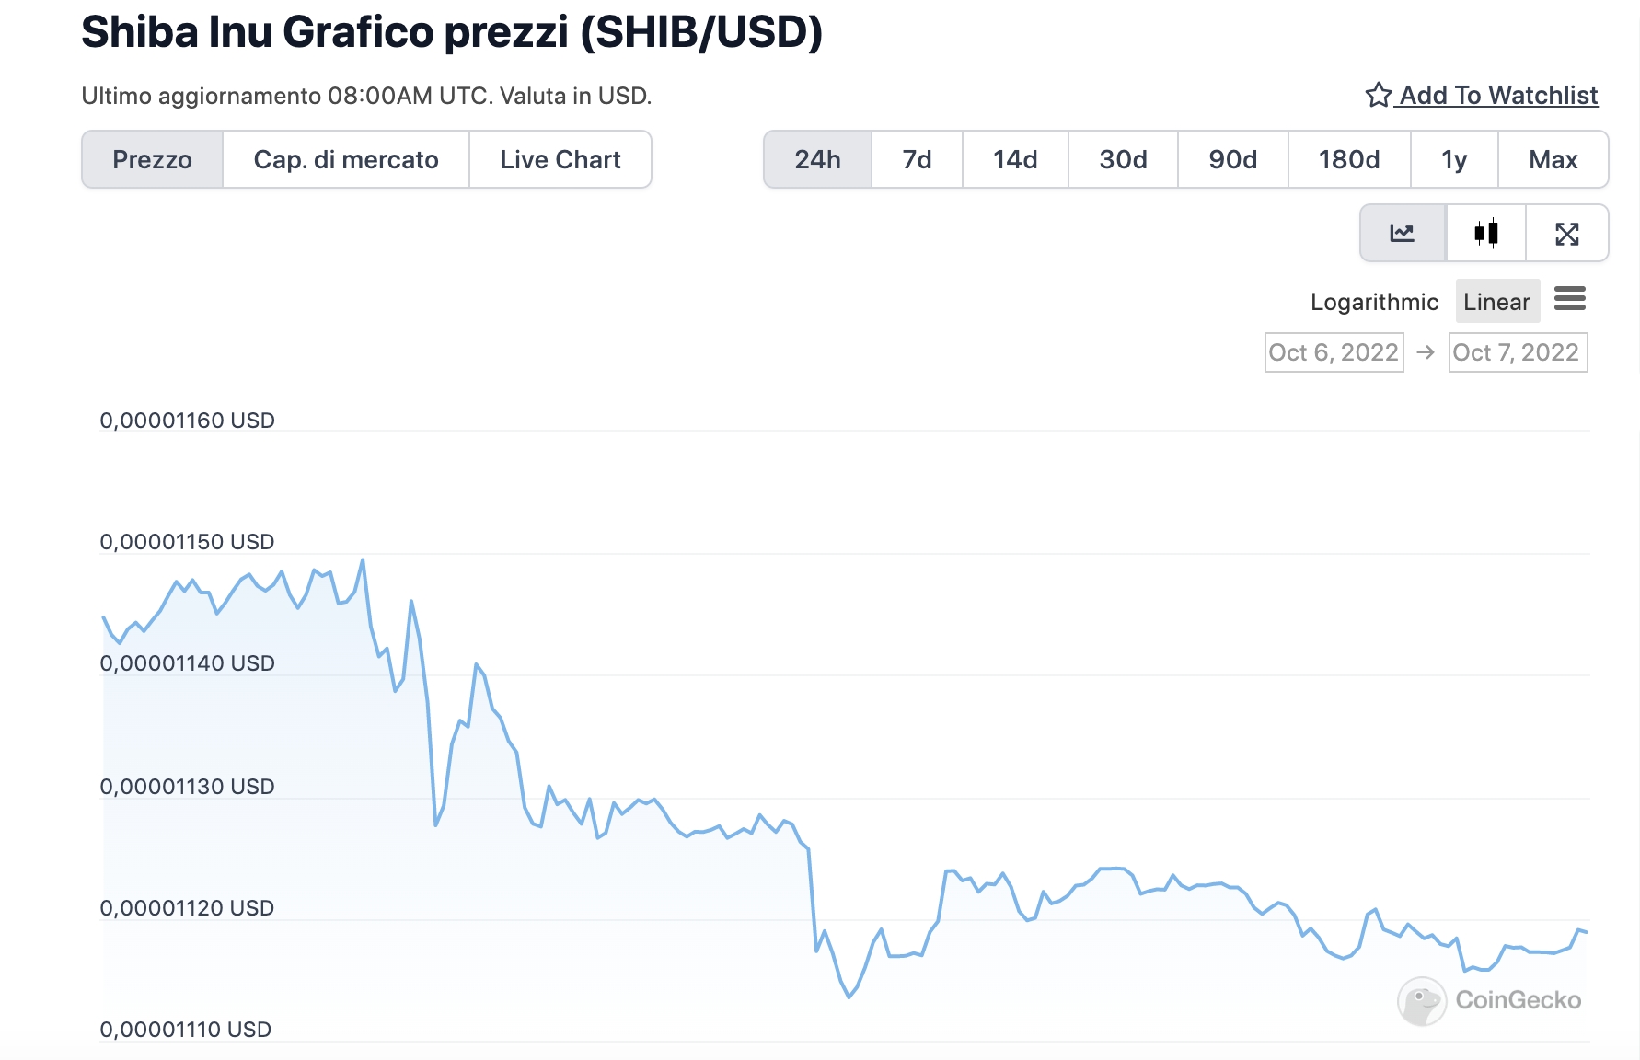
Task: Click the Shiba Inu Grafico prezzi heading
Action: pyautogui.click(x=452, y=32)
